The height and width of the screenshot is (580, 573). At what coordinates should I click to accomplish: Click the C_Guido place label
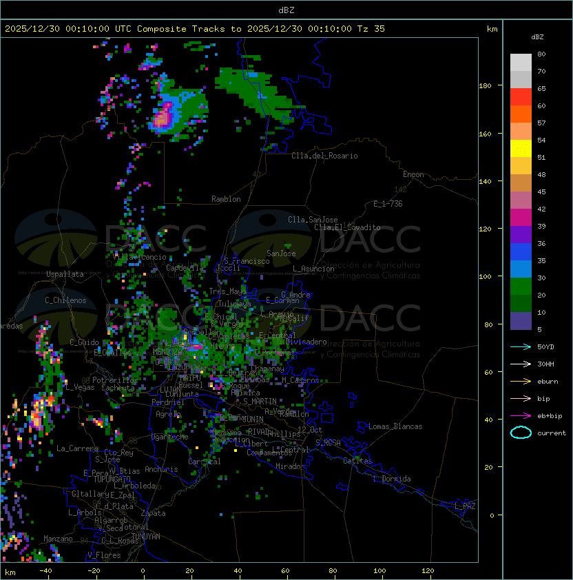pos(84,342)
